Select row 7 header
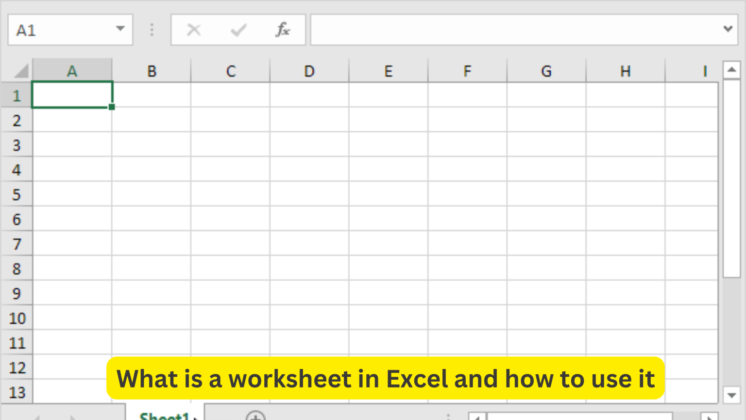This screenshot has width=746, height=420. coord(17,244)
